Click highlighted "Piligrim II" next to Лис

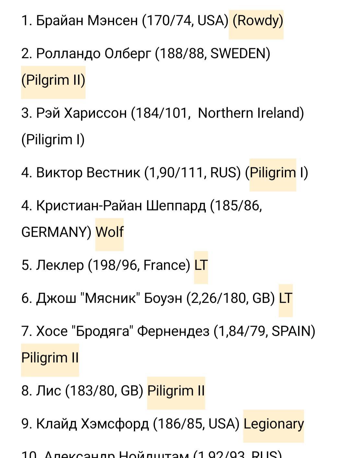176,391
